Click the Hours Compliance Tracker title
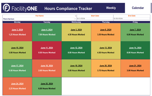Viewport: 152px width, 96px height. click(x=68, y=9)
